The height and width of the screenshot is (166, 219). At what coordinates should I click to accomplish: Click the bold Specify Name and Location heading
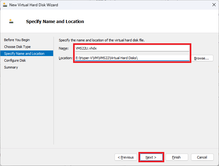point(55,21)
